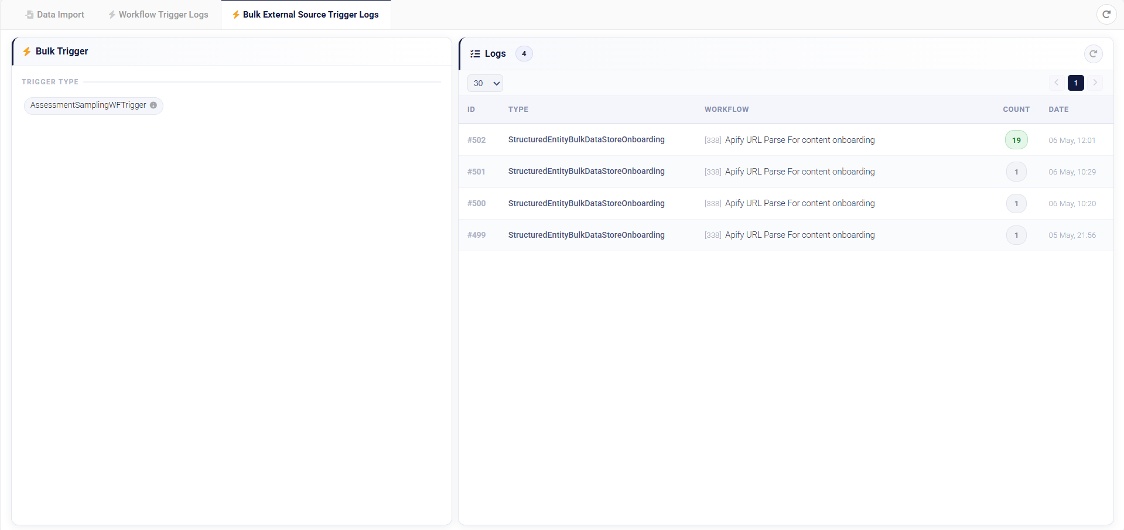Click the WORKFLOW column header

point(726,110)
